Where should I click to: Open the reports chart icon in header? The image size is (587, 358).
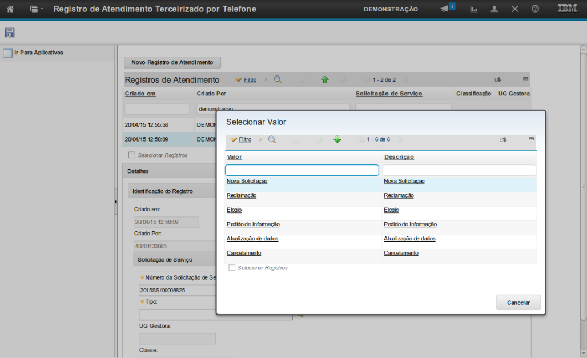pos(474,9)
